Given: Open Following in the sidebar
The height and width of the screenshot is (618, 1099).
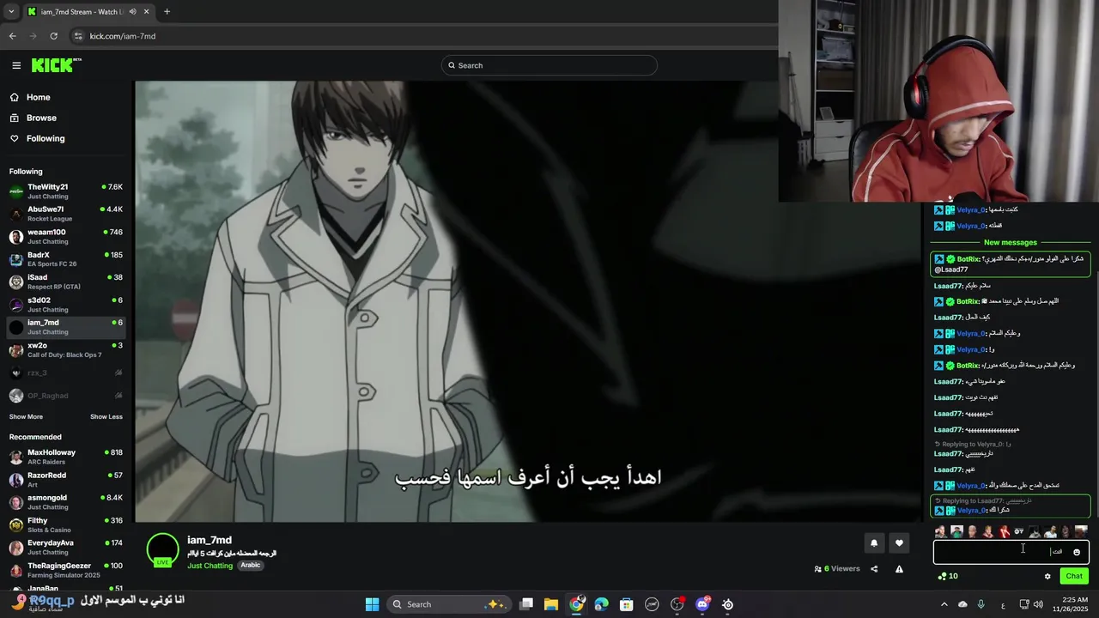Looking at the screenshot, I should (46, 138).
